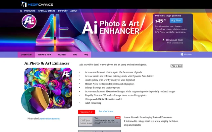Click the 'Batch Processing' bullet item
Screen dimensions: 212x132
pos(93,103)
